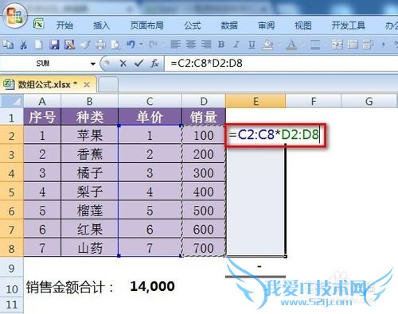The width and height of the screenshot is (398, 314).
Task: Click the Excel icon beside the ribbon tabs
Action: coord(39,24)
